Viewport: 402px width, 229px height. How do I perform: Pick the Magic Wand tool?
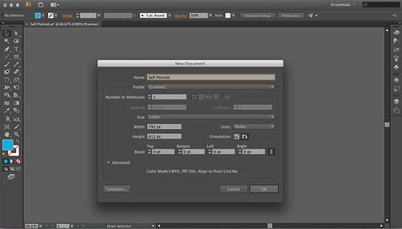(x=6, y=42)
